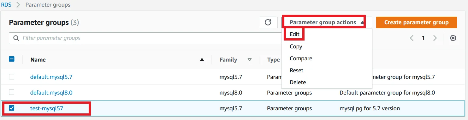Viewport: 468px width, 120px height.
Task: Click the Parameter groups (3) heading
Action: click(44, 23)
